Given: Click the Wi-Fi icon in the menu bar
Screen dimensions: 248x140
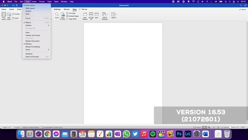Looking at the screenshot, I should [x=193, y=2].
